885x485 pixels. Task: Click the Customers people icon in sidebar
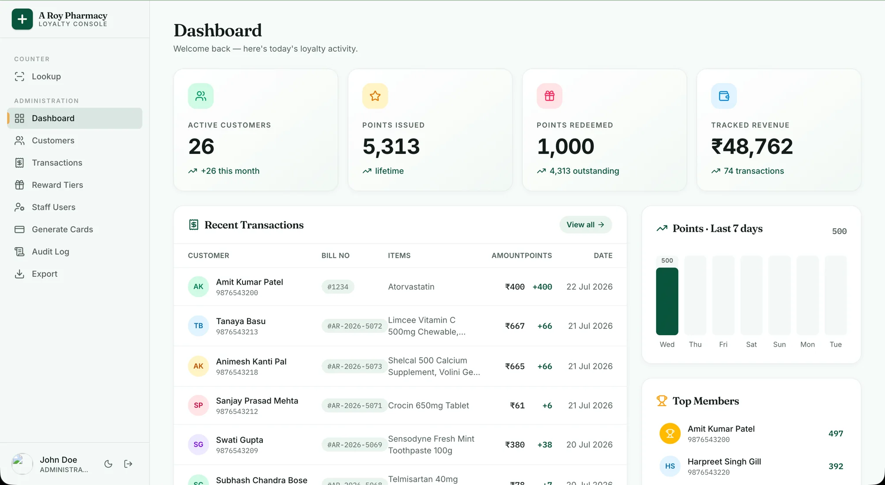pyautogui.click(x=19, y=141)
